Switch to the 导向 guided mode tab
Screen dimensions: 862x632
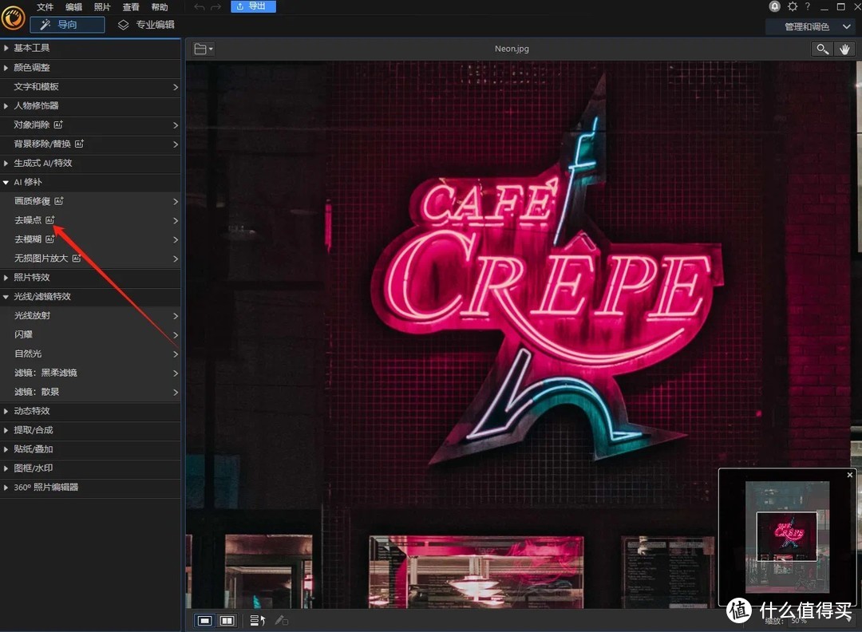tap(67, 25)
